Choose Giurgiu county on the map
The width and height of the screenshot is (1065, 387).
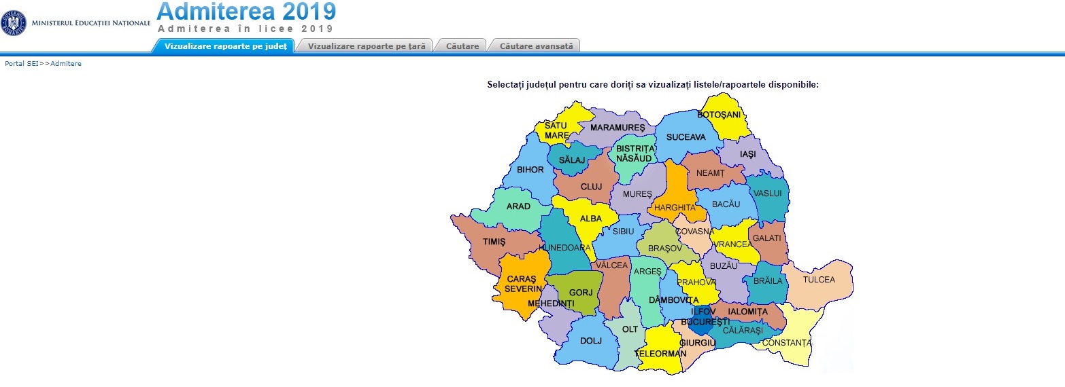[696, 343]
